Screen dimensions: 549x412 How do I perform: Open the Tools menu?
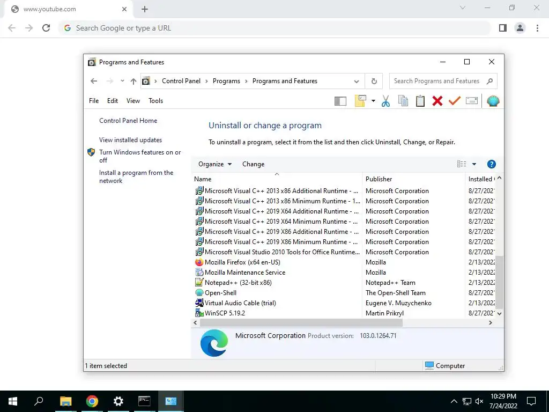point(156,101)
